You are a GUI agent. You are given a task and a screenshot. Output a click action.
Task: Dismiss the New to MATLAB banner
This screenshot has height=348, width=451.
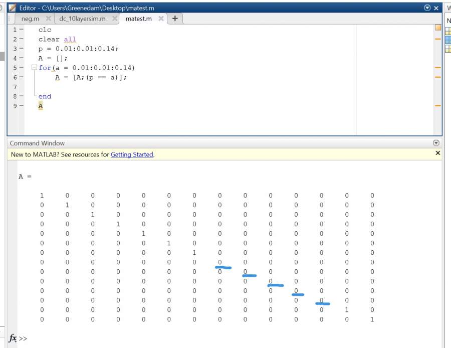pyautogui.click(x=438, y=153)
